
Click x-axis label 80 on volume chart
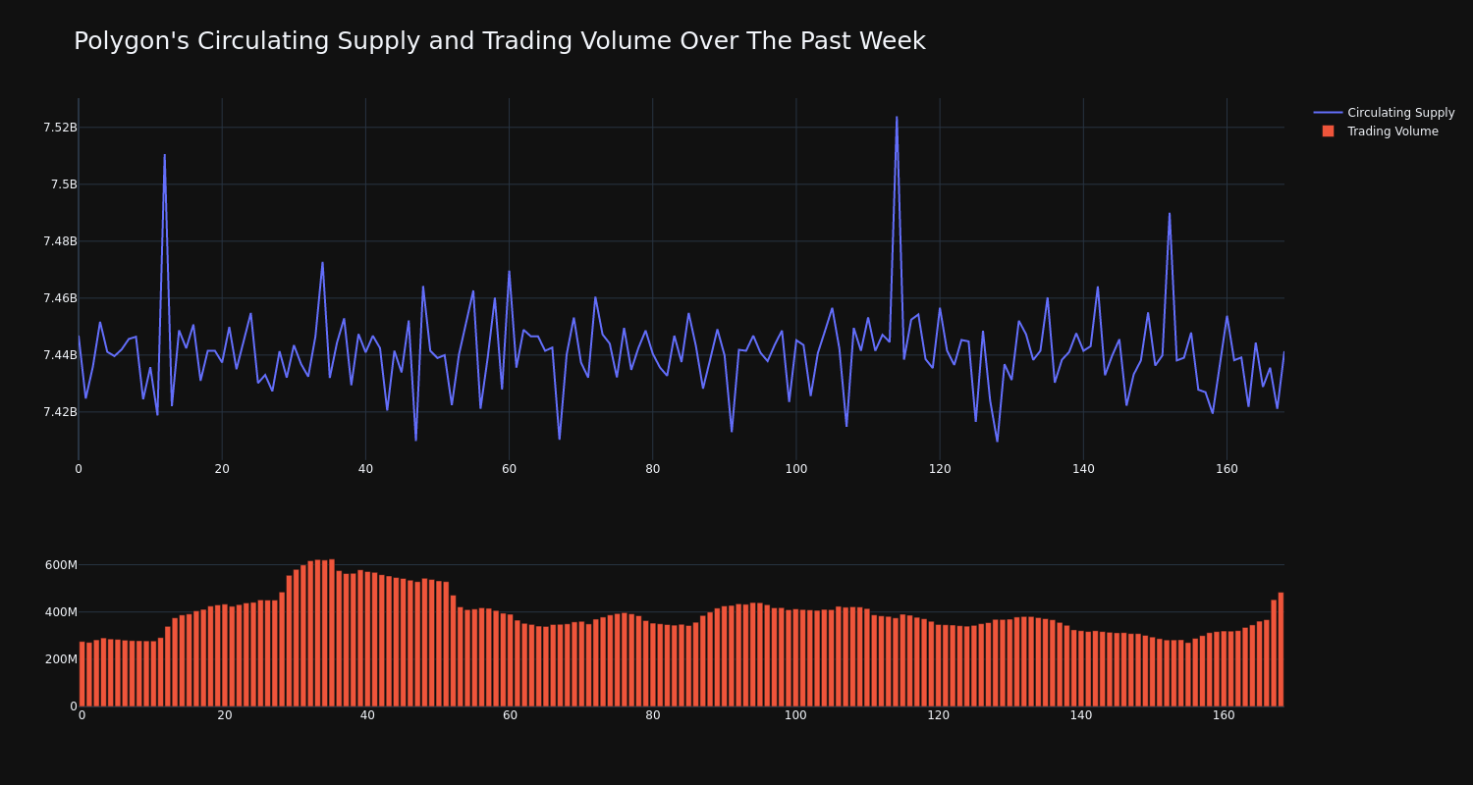653,715
